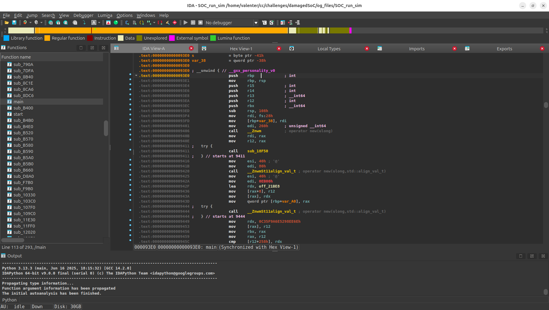
Task: Click the External symbol magenta legend swatch
Action: 172,38
